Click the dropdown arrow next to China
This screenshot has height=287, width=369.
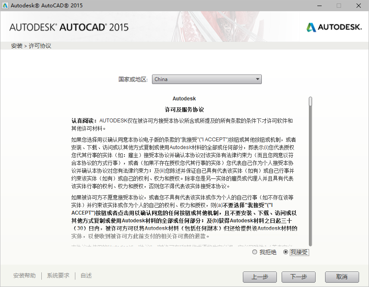[257, 79]
